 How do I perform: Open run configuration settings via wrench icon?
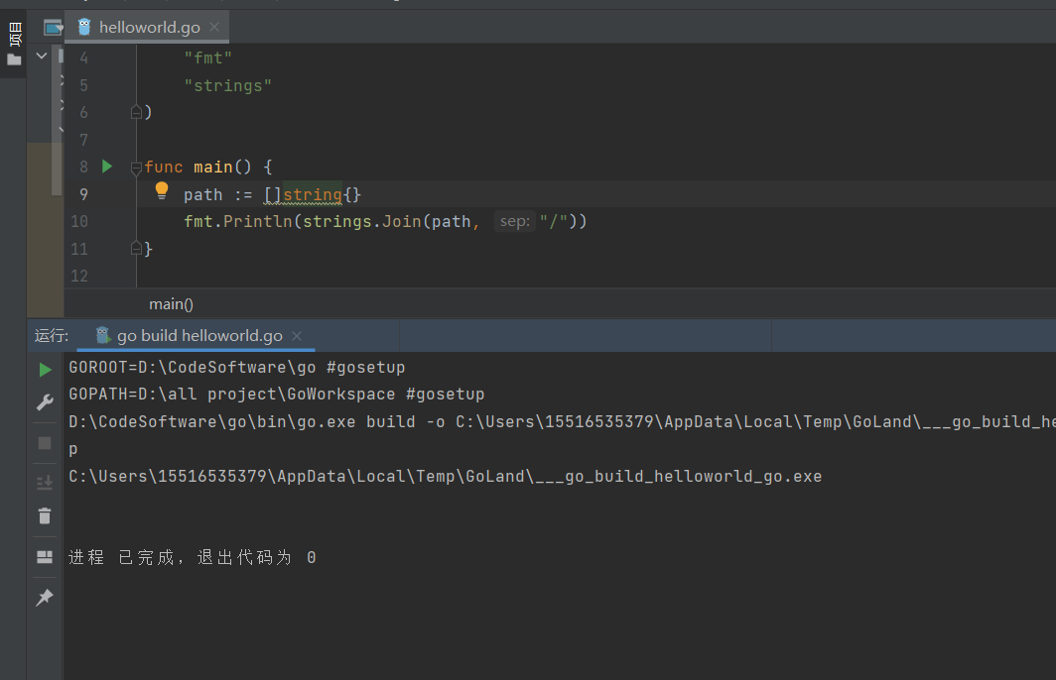click(45, 401)
